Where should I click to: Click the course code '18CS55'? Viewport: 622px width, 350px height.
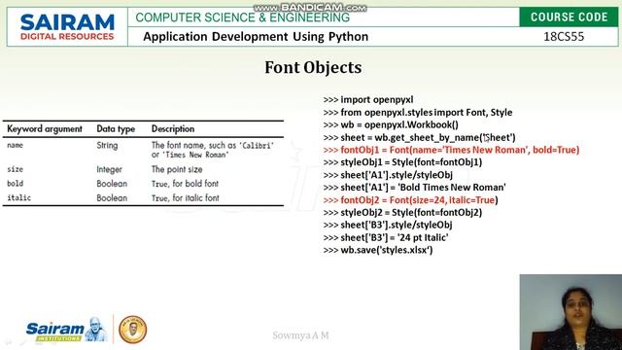pyautogui.click(x=564, y=37)
